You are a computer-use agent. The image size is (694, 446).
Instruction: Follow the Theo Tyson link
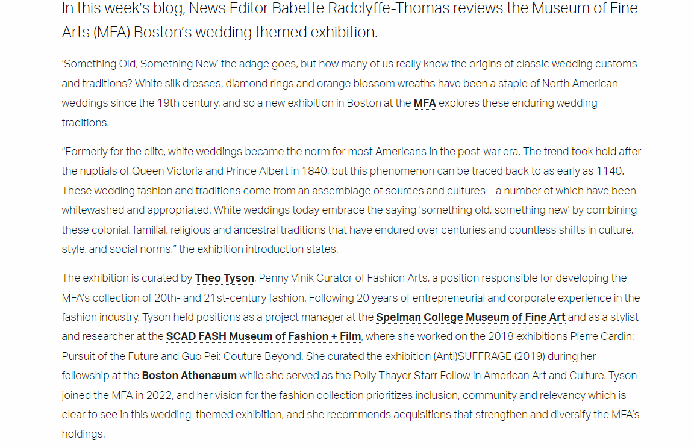click(x=224, y=278)
